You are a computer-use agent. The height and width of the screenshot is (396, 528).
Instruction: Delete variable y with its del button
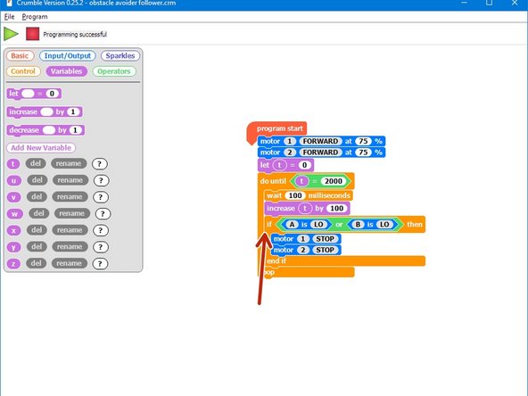coord(37,246)
